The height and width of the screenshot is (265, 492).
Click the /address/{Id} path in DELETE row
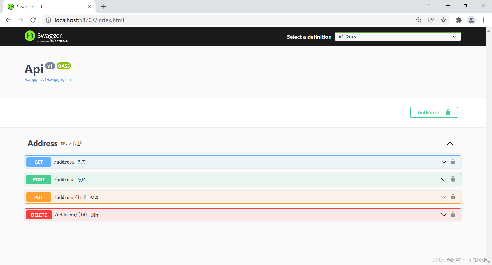[71, 215]
